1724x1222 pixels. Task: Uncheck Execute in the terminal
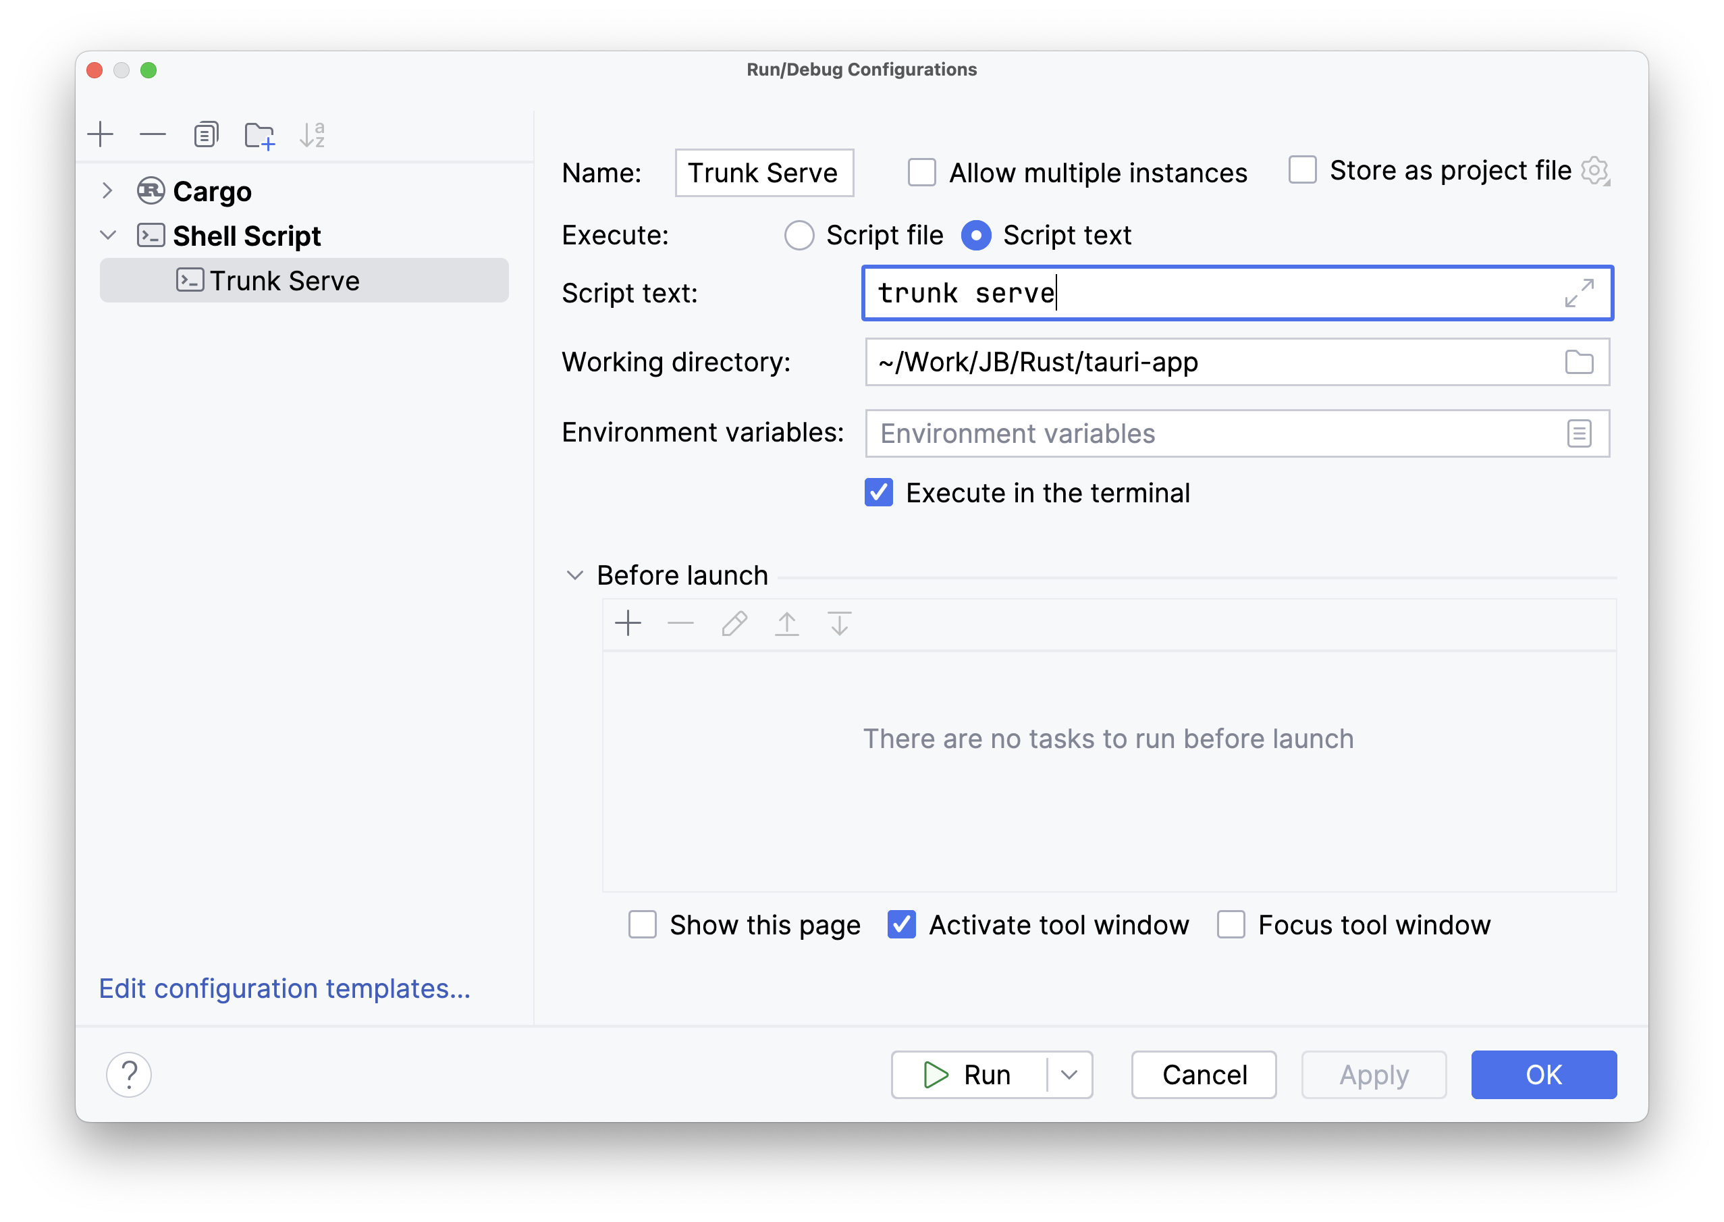[879, 494]
